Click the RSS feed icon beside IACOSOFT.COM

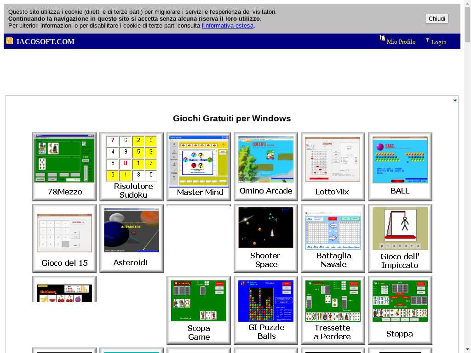coord(9,41)
